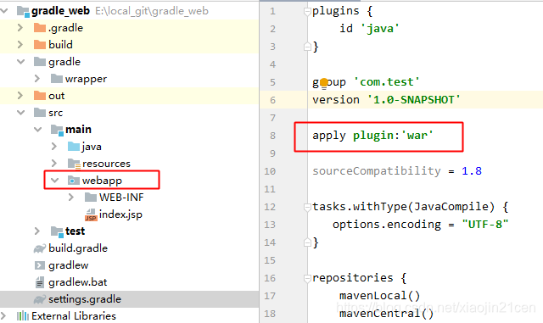This screenshot has width=543, height=323.
Task: Click the wrapper folder icon
Action: [57, 79]
